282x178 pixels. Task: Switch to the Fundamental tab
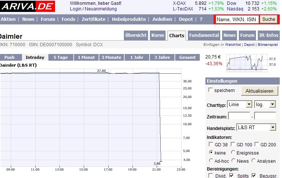click(204, 35)
